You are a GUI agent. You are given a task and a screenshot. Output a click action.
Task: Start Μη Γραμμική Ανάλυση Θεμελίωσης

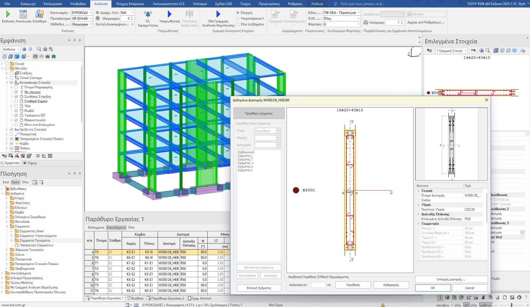pos(218,14)
